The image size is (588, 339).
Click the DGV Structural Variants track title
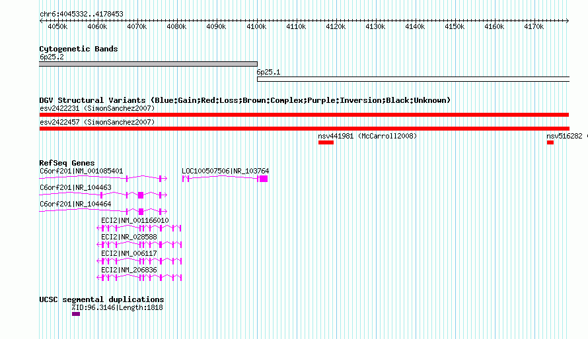[245, 100]
